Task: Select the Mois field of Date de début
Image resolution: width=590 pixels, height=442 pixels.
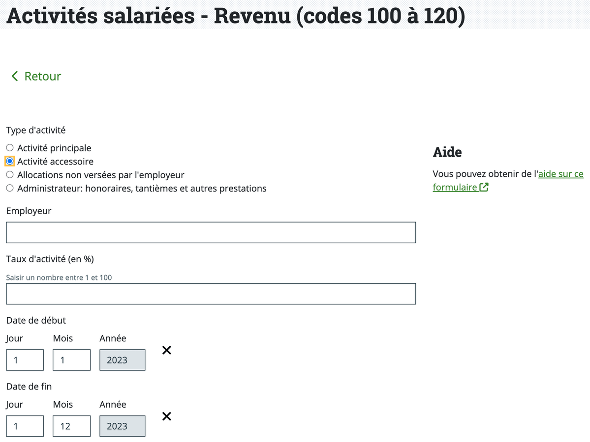Action: pos(71,359)
